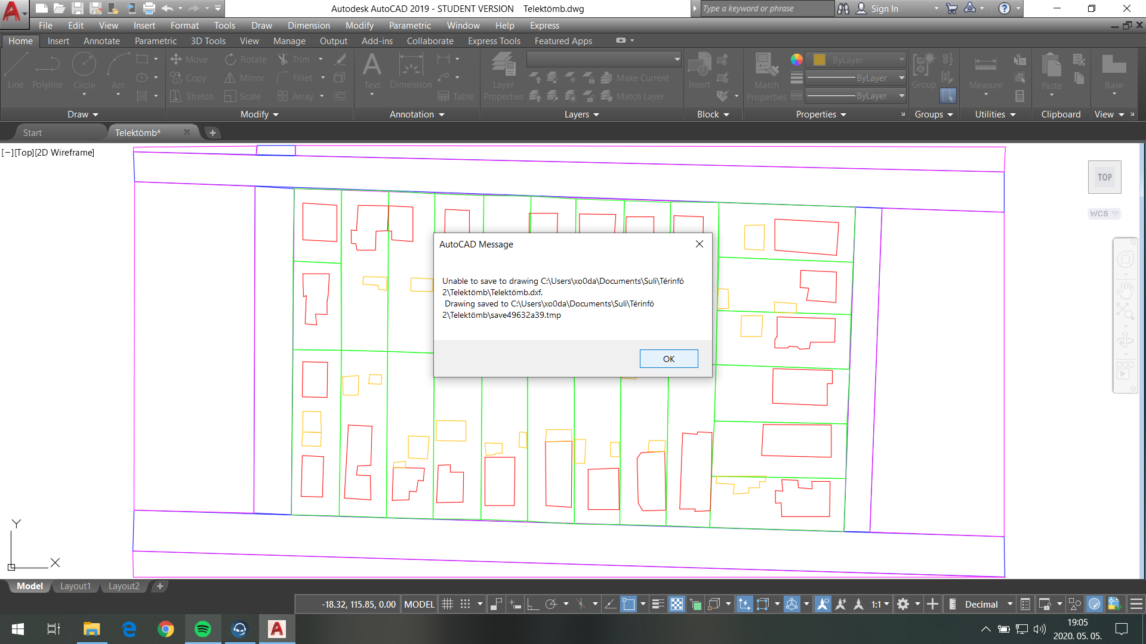
Task: Click the Match Properties tool
Action: pyautogui.click(x=766, y=76)
